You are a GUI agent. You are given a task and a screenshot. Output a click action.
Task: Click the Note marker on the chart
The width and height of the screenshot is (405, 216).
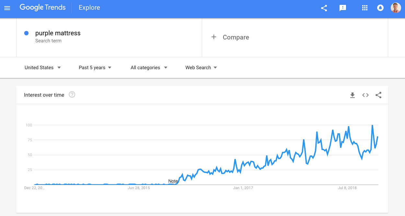point(173,181)
